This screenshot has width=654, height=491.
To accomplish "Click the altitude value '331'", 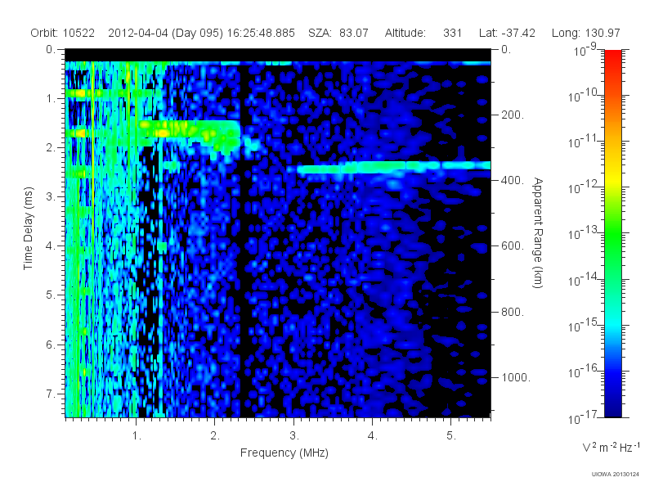I will pos(453,33).
